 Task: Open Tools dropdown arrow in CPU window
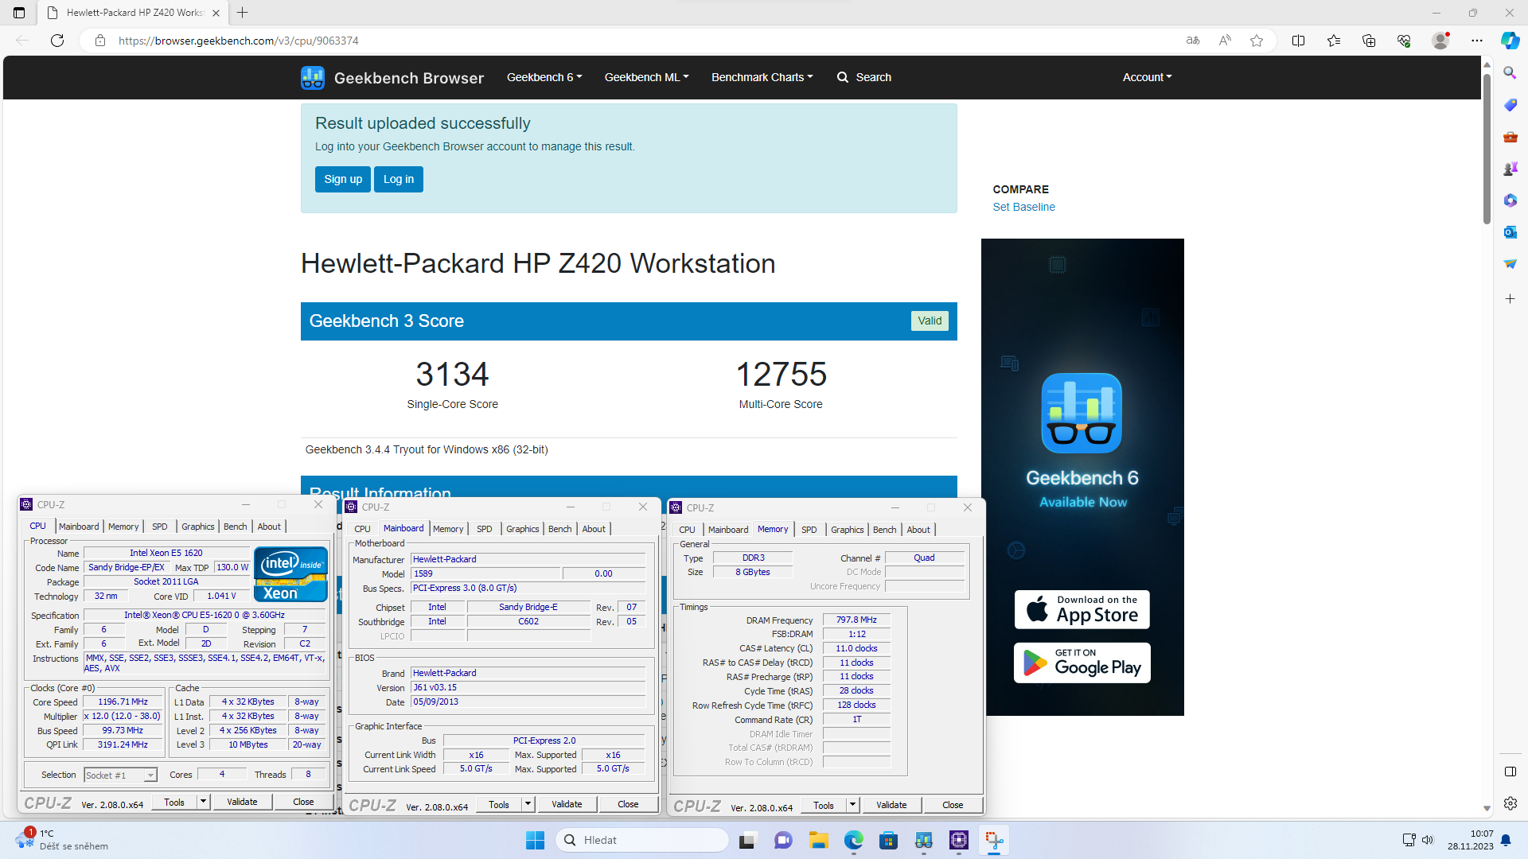pyautogui.click(x=204, y=802)
